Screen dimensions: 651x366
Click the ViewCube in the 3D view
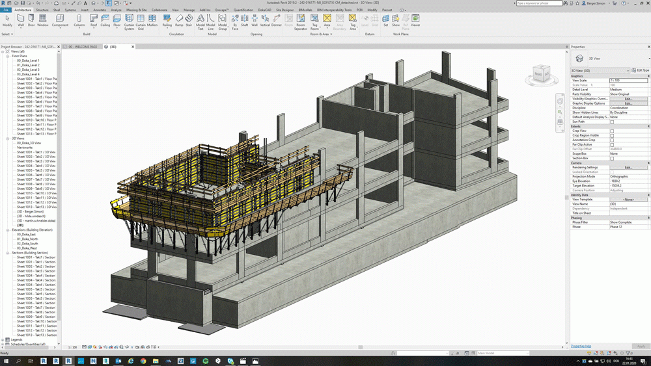click(x=541, y=75)
